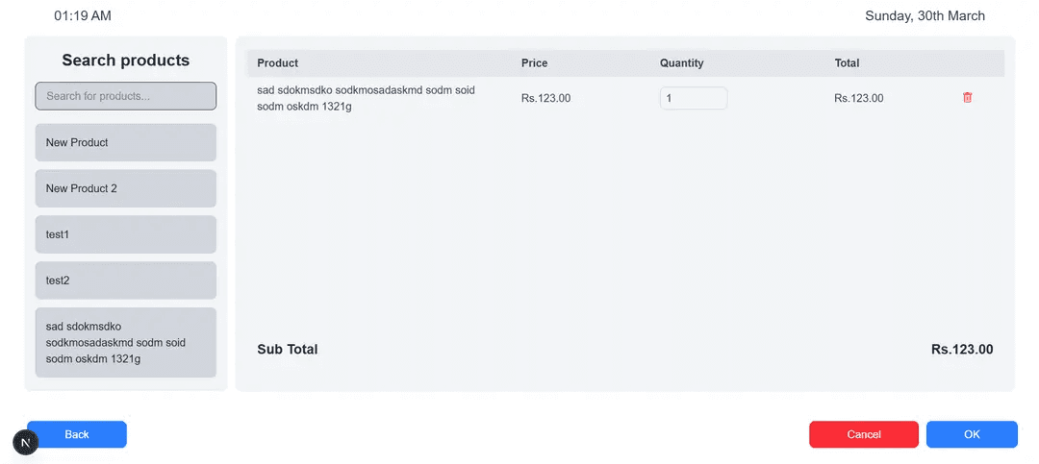Screen dimensions: 1039x464
Task: Click the Search for products field
Action: (125, 96)
